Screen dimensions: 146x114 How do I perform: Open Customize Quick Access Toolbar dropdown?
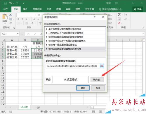(23, 3)
